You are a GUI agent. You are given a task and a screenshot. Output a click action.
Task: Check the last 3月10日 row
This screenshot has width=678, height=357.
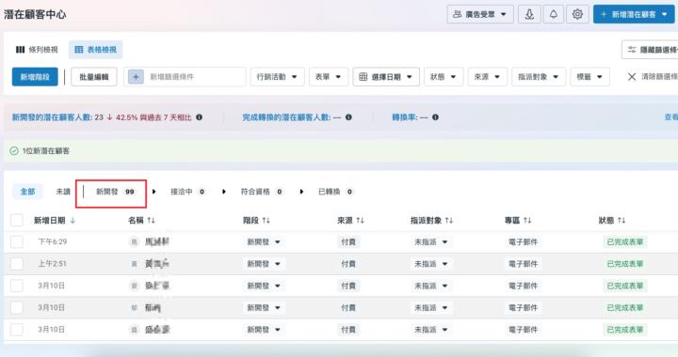point(17,330)
